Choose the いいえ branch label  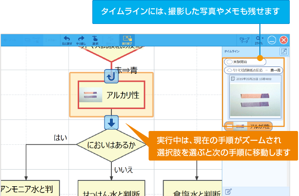click(x=123, y=170)
